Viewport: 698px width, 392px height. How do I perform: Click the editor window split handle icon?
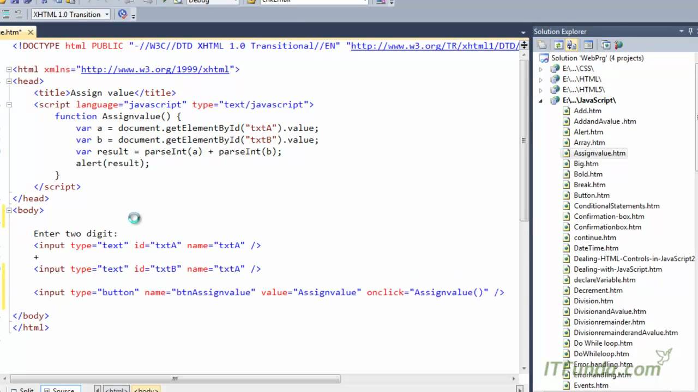(524, 45)
